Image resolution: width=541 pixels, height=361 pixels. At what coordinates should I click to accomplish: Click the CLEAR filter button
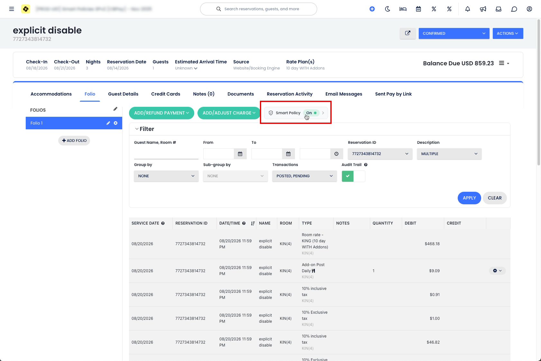[495, 198]
